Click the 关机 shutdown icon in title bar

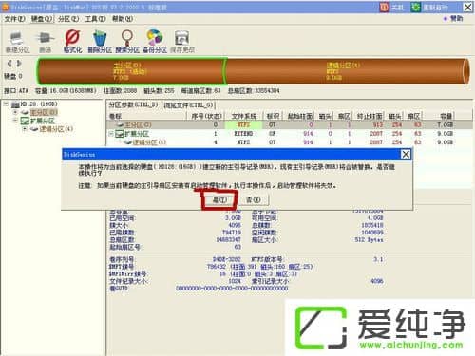(x=384, y=7)
